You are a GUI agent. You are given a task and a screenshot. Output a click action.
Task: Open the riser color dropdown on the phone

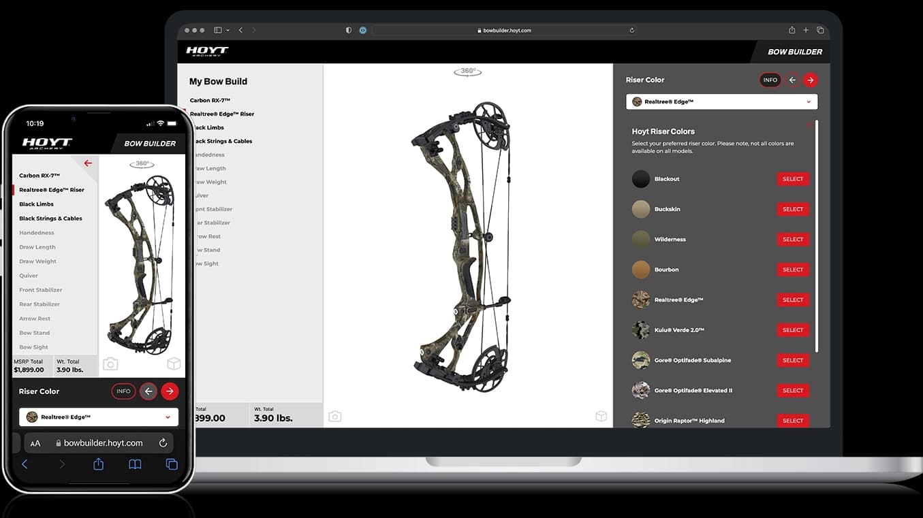(x=98, y=417)
